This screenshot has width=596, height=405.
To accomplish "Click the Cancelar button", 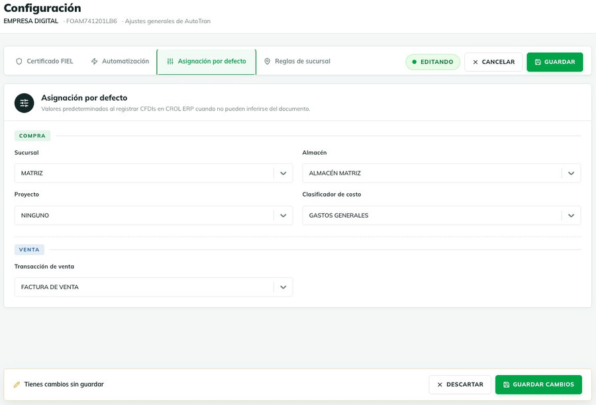I will (493, 62).
